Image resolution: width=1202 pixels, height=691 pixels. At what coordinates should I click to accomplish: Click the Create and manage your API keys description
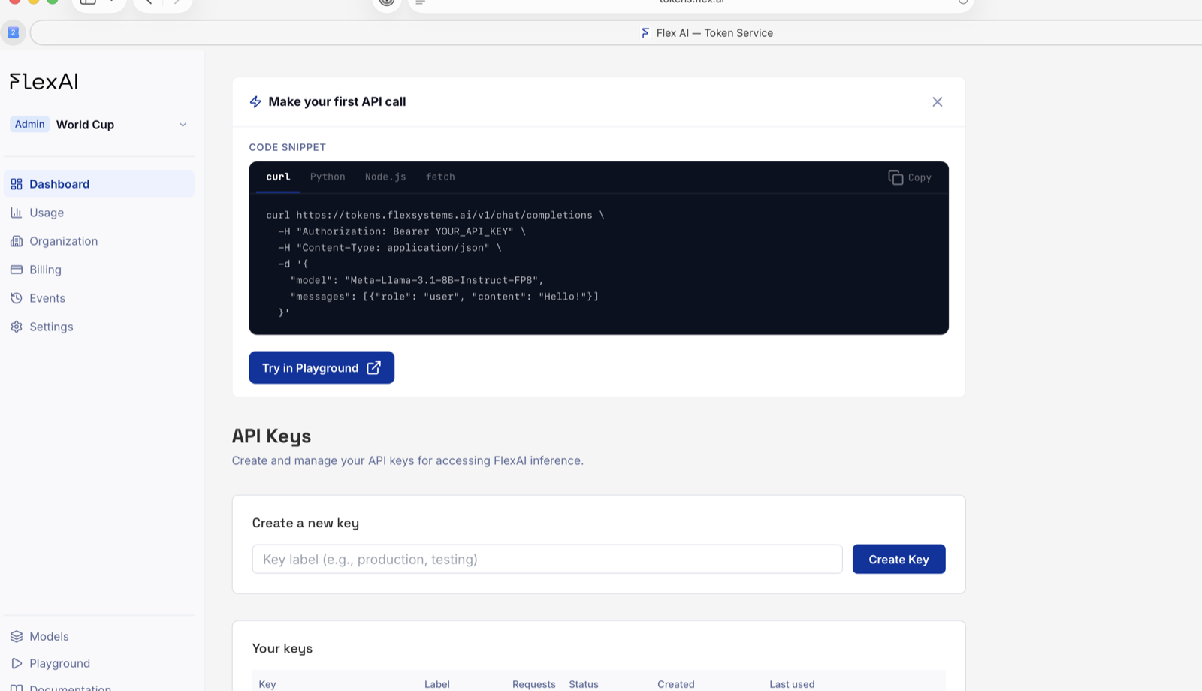[x=408, y=460]
